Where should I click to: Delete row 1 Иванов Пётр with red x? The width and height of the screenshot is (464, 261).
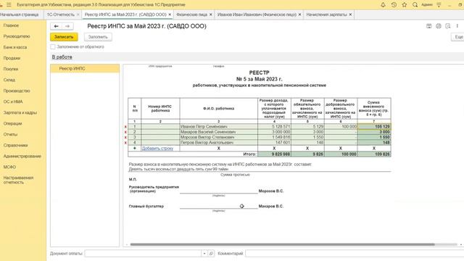[x=125, y=127]
